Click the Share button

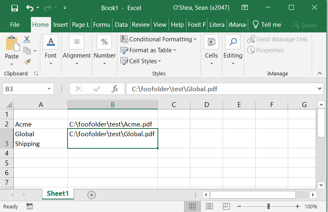click(x=304, y=25)
